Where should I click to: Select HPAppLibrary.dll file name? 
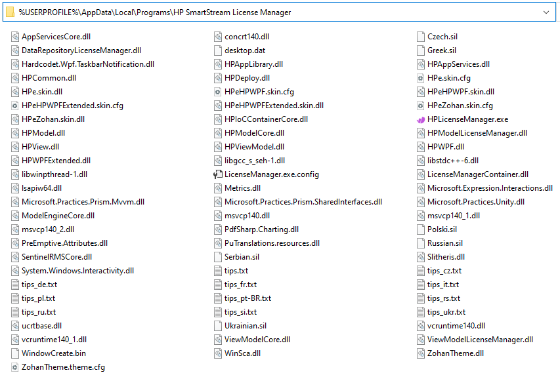253,64
